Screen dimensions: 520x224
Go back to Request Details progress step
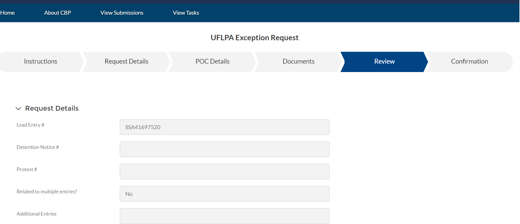(x=126, y=62)
